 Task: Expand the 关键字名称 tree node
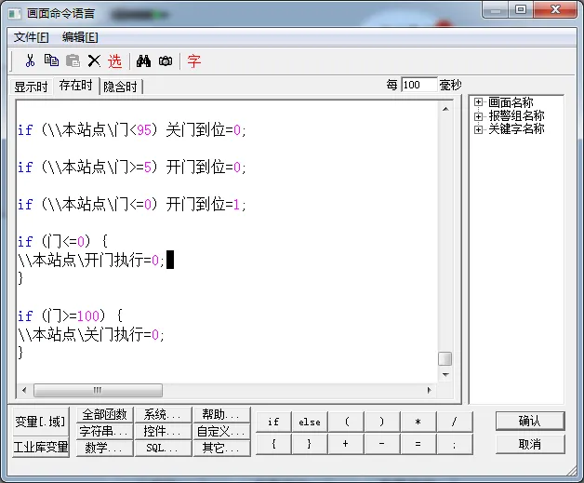(478, 129)
